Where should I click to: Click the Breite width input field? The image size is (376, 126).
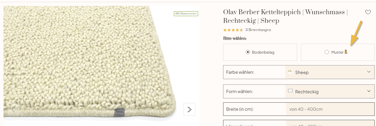pyautogui.click(x=330, y=109)
